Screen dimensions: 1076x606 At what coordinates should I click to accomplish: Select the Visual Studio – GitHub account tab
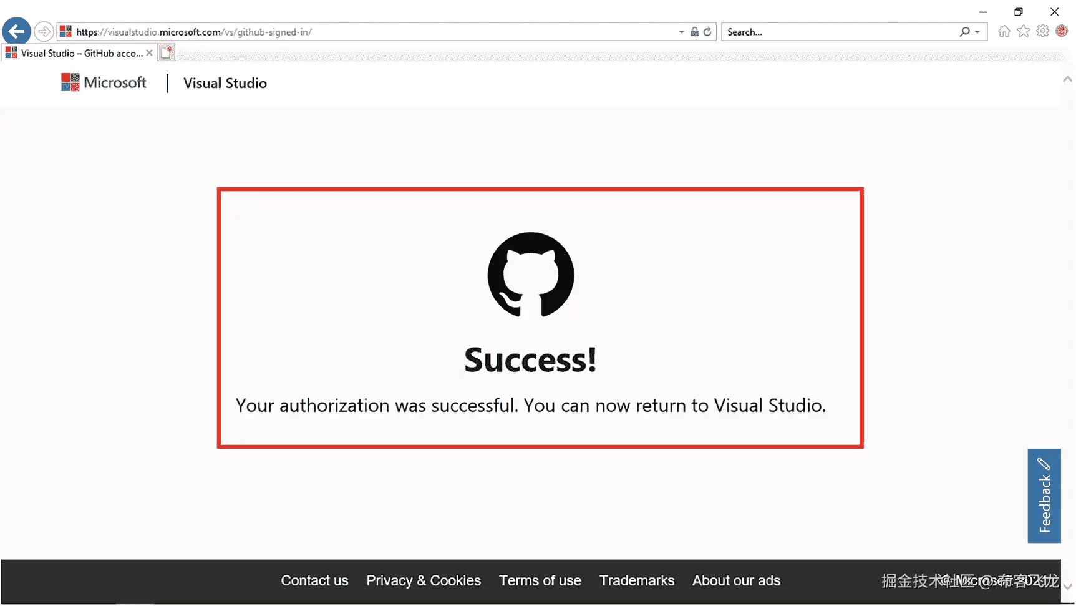tap(79, 53)
